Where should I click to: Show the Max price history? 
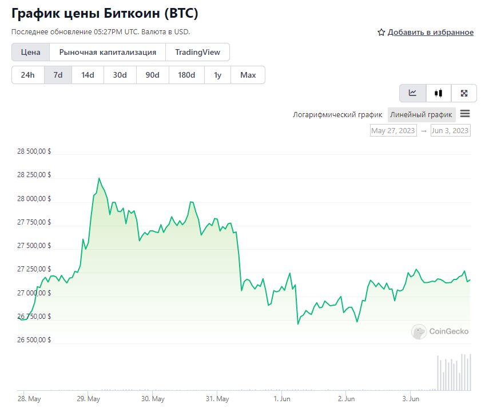[248, 75]
